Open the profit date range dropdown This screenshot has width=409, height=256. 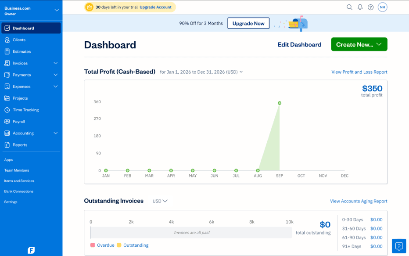(201, 72)
